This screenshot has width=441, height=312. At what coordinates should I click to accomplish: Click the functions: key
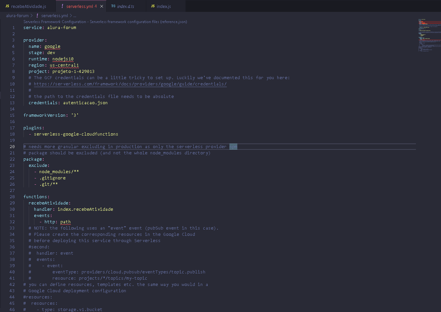pyautogui.click(x=37, y=197)
